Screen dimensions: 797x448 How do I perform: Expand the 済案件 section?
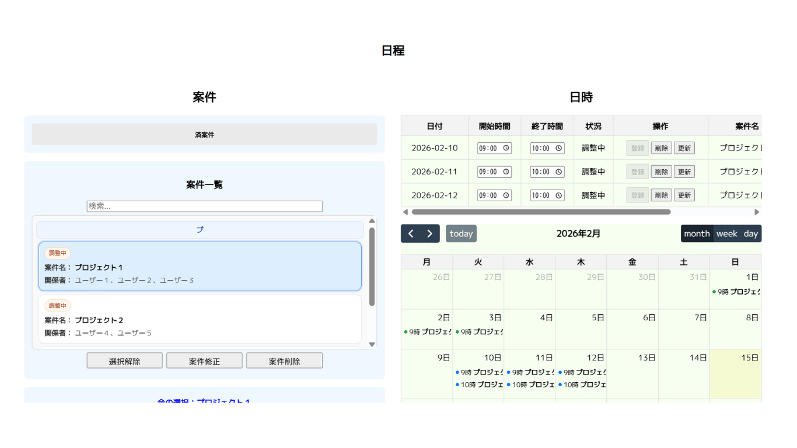click(204, 134)
